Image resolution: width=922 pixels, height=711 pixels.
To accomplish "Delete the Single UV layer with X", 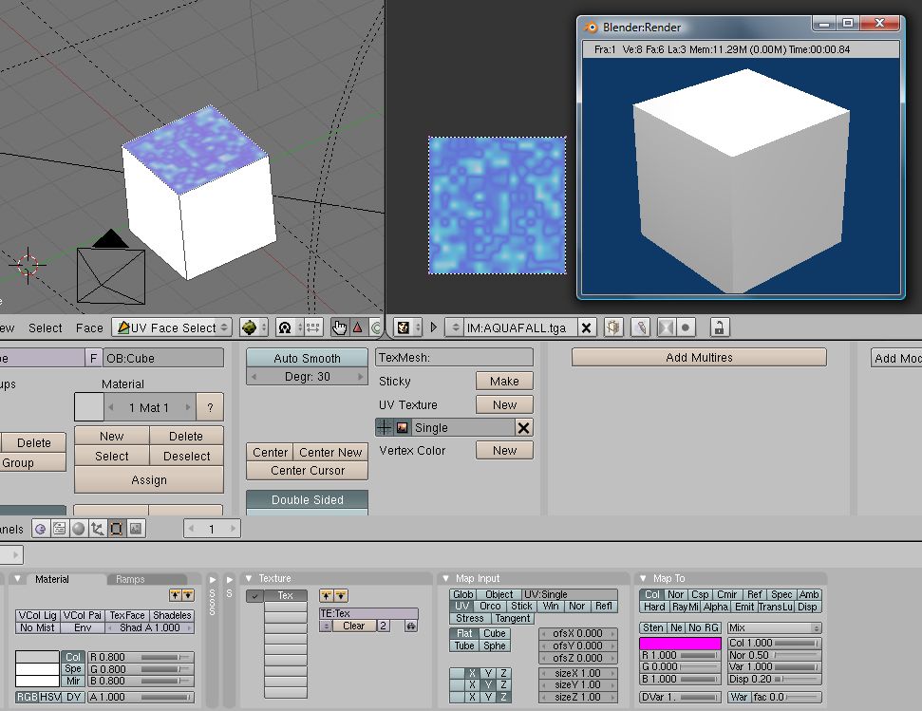I will pyautogui.click(x=523, y=428).
